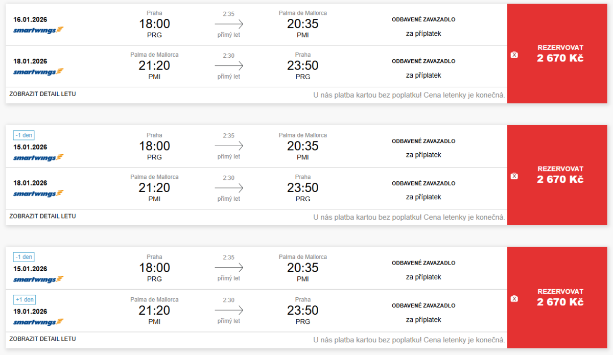This screenshot has width=613, height=355.
Task: Click 'za příplatek' on the 16.01.2026 outbound flight
Action: point(423,34)
